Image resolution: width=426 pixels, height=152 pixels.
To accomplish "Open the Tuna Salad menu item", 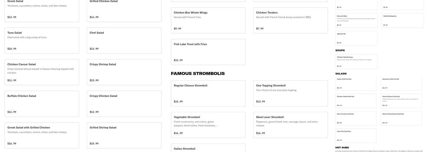I will click(x=42, y=41).
